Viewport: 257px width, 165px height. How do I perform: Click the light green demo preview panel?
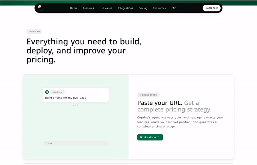[76, 117]
